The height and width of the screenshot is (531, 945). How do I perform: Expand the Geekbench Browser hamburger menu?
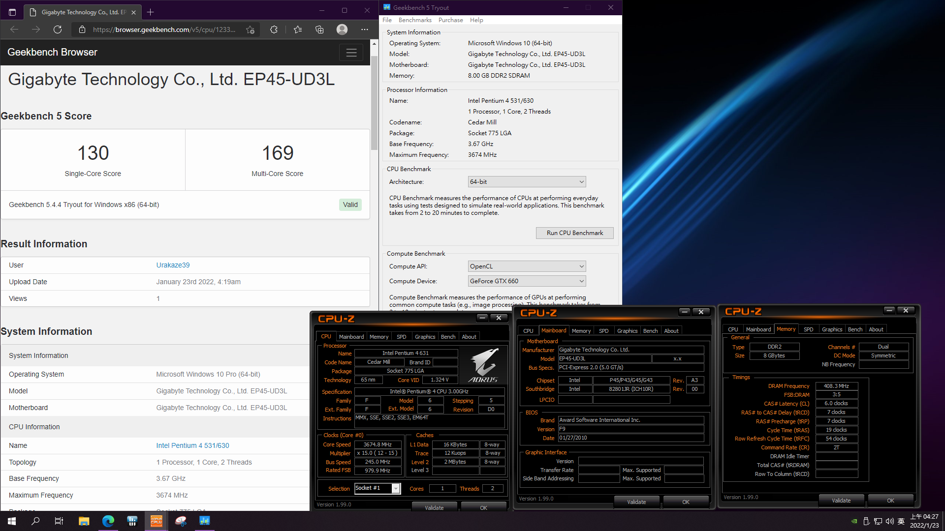(x=351, y=53)
